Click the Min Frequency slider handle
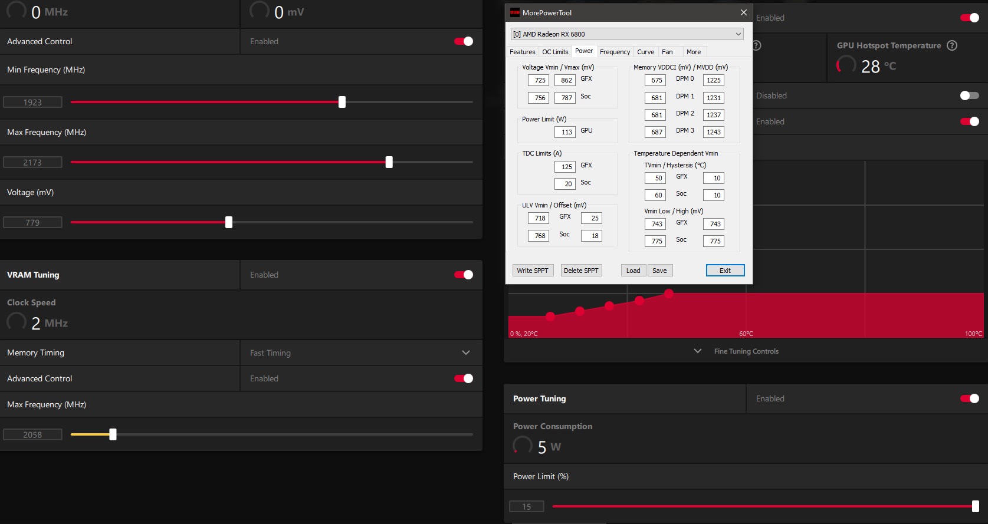The image size is (988, 524). pos(342,102)
